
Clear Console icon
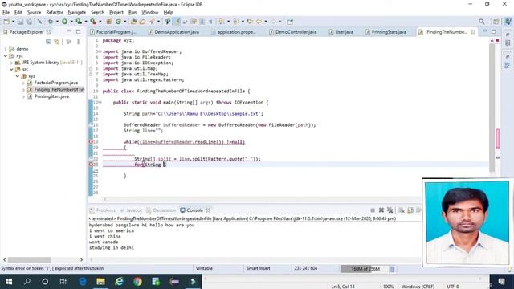(x=402, y=210)
